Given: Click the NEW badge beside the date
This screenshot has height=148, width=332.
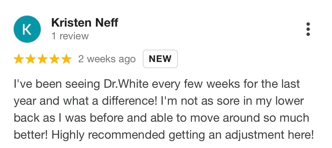Looking at the screenshot, I should pos(160,59).
